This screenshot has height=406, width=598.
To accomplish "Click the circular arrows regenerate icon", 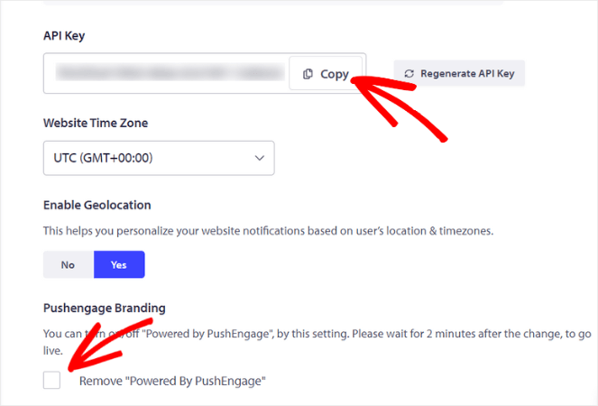I will (x=409, y=73).
